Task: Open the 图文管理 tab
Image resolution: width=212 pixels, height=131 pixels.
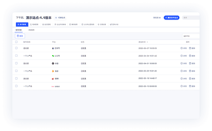Action: (46, 25)
